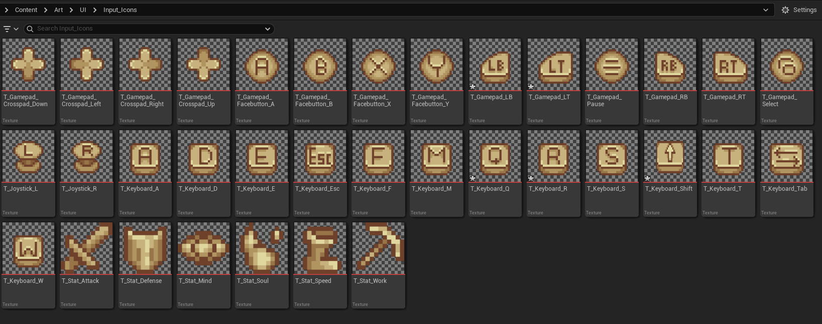Select the T_Joystick_L texture asset
This screenshot has width=822, height=324.
tap(28, 157)
